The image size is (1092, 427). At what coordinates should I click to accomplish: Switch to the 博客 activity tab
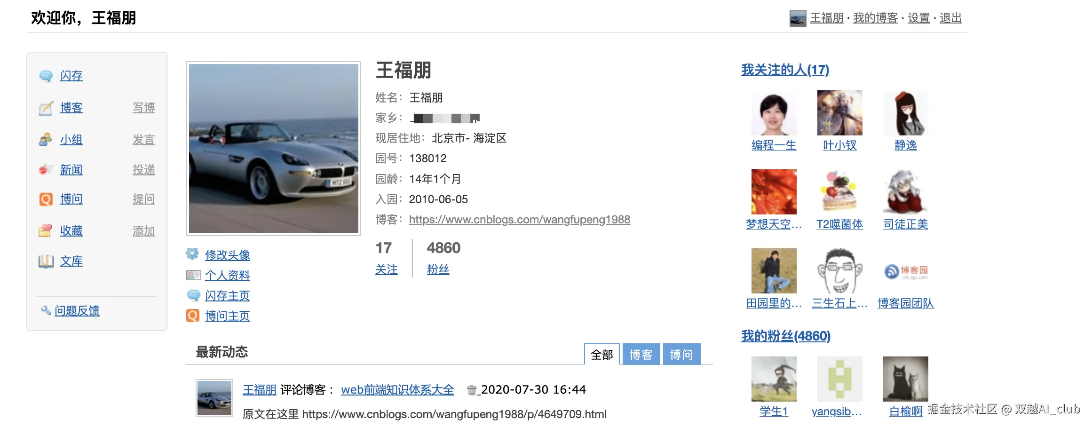click(x=641, y=354)
